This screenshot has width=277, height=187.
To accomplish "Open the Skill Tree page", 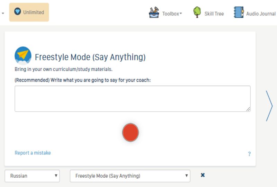I will [x=214, y=14].
